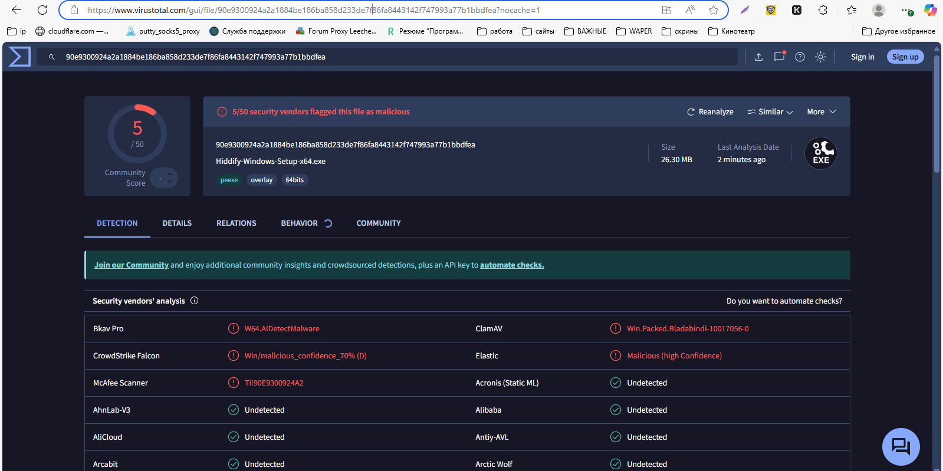The image size is (943, 471).
Task: Toggle the light/dark theme sun icon
Action: coord(820,57)
